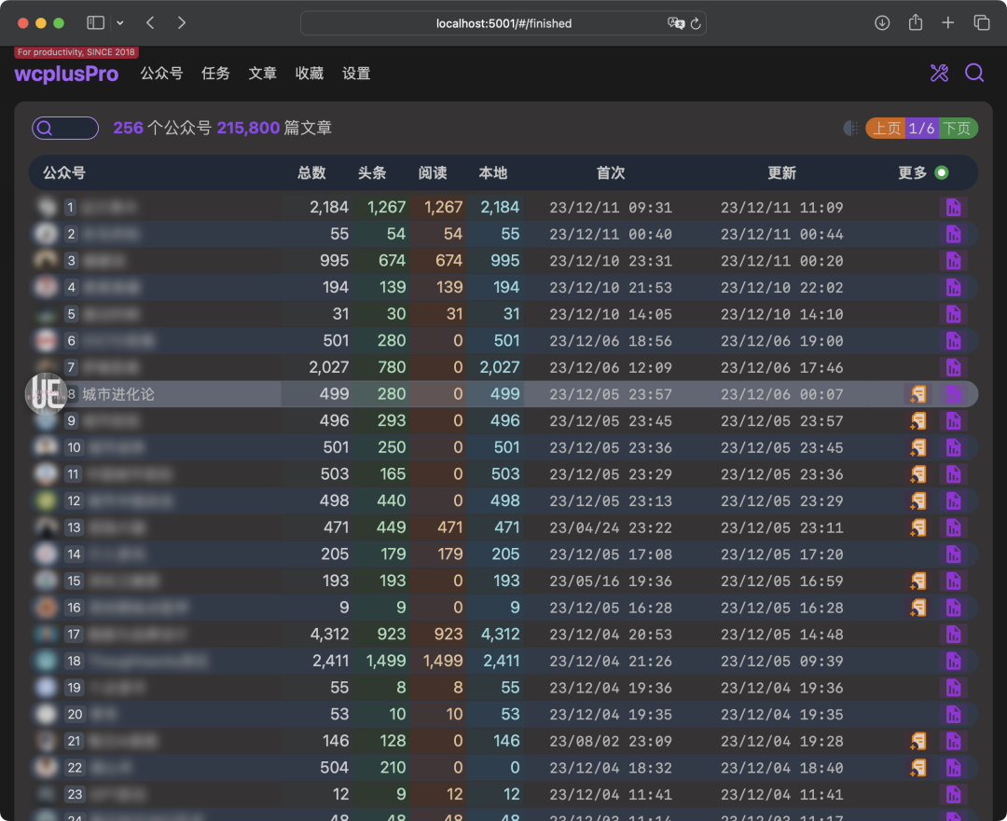The height and width of the screenshot is (821, 1007).
Task: Click orange article icon for 城市进化论 row
Action: pyautogui.click(x=918, y=394)
